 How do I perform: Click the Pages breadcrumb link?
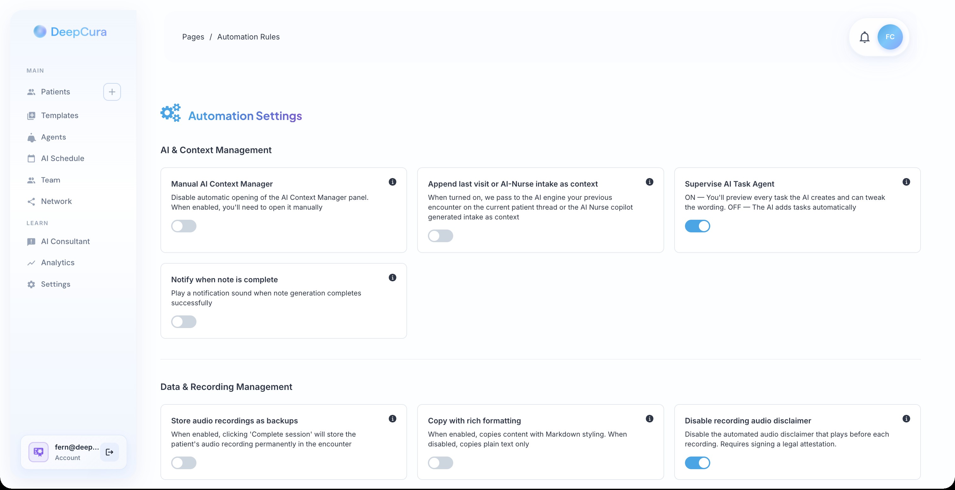[x=193, y=37]
